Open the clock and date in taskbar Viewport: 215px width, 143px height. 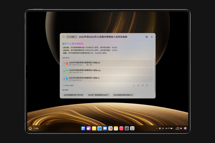pyautogui.click(x=177, y=128)
